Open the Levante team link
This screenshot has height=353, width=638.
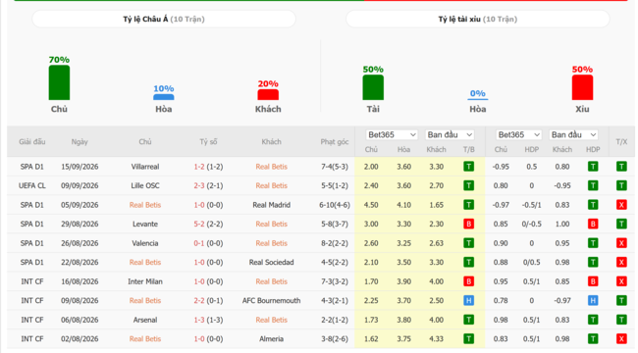145,225
